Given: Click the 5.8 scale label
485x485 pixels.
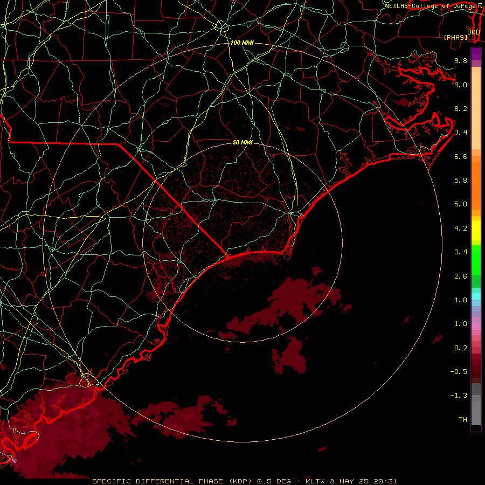Looking at the screenshot, I should 461,181.
